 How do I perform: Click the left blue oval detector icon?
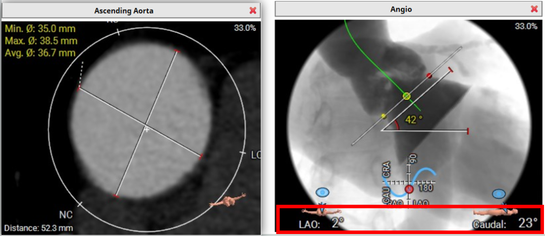322,192
